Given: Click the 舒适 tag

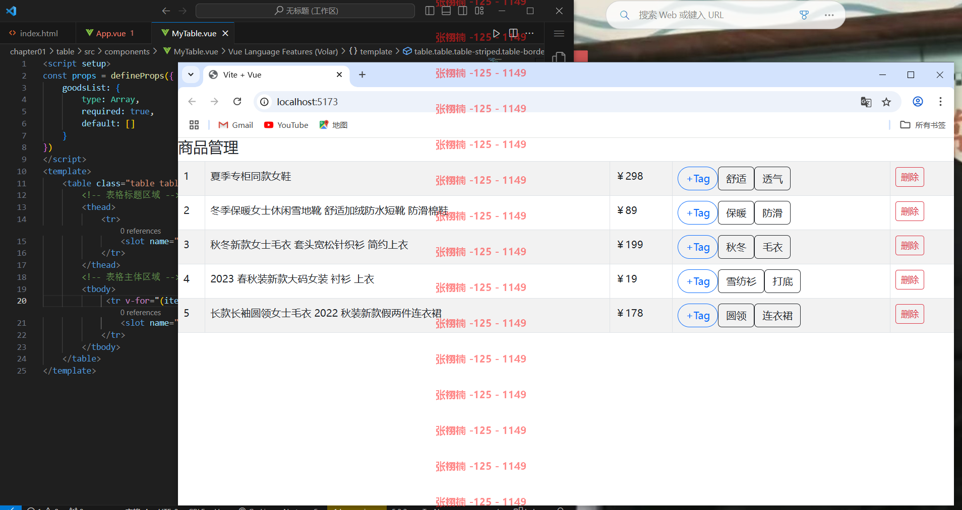Looking at the screenshot, I should click(x=736, y=179).
